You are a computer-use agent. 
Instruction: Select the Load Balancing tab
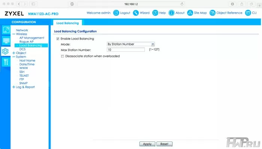coord(67,23)
